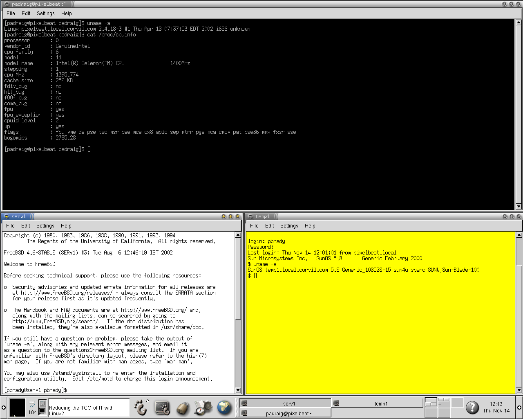The image size is (523, 419).
Task: Open window menu icon of padraig@pixelbeat terminal
Action: (x=7, y=4)
